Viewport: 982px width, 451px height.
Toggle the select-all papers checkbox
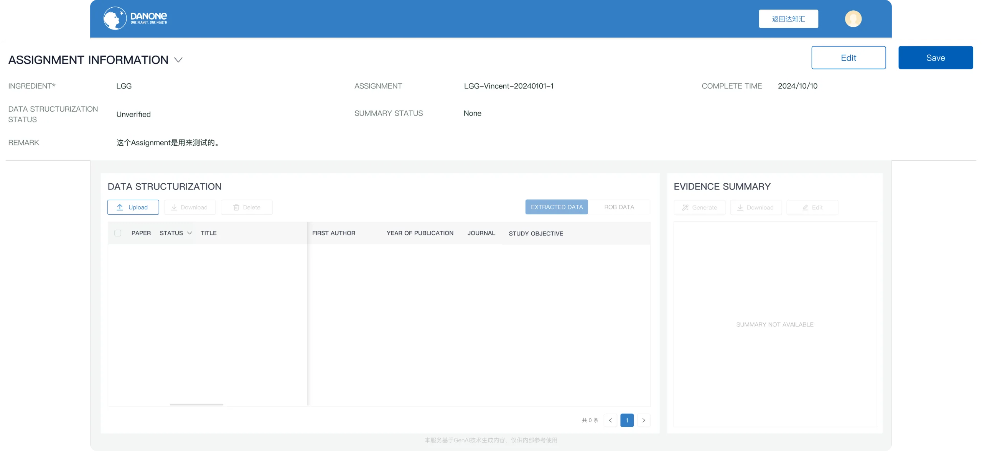[x=118, y=233]
